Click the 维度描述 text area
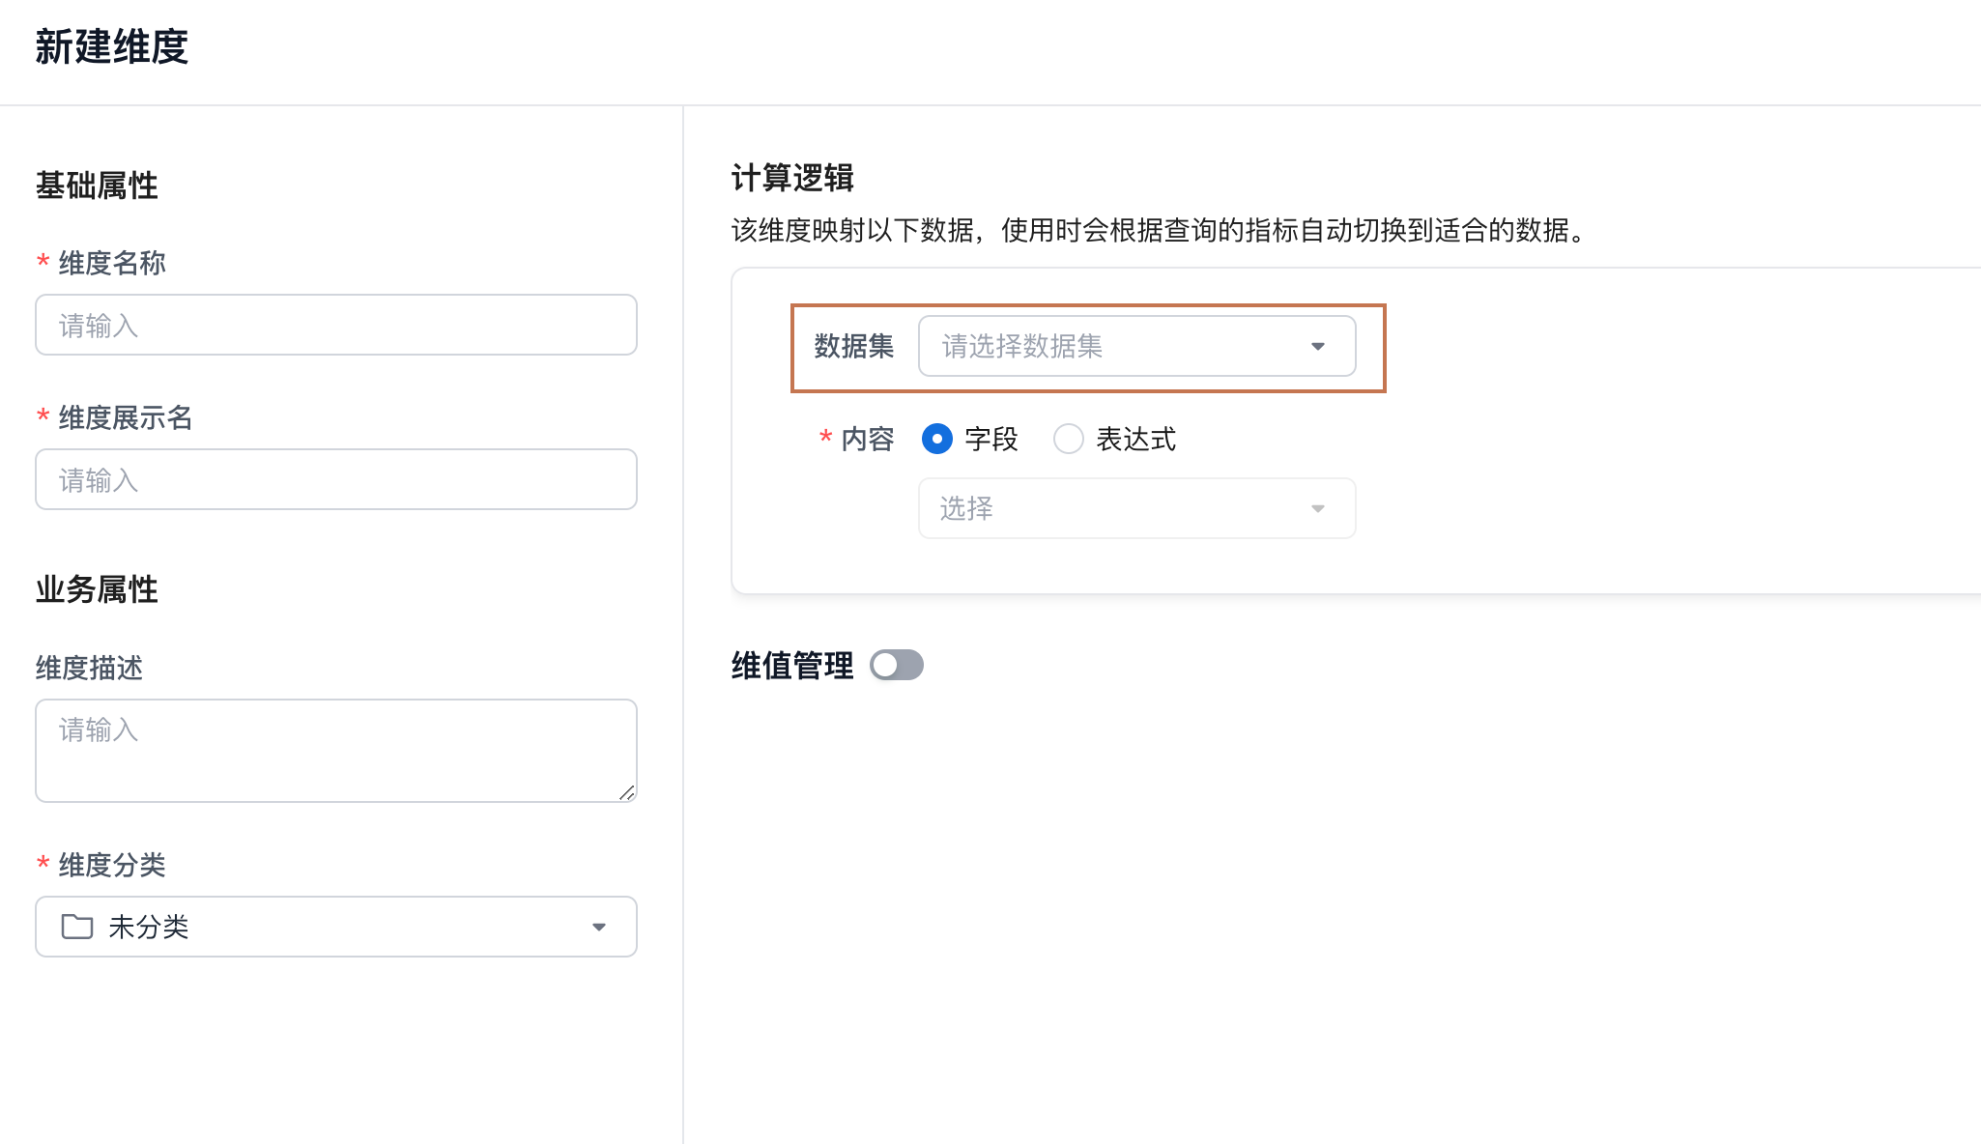The width and height of the screenshot is (1981, 1144). coord(335,750)
